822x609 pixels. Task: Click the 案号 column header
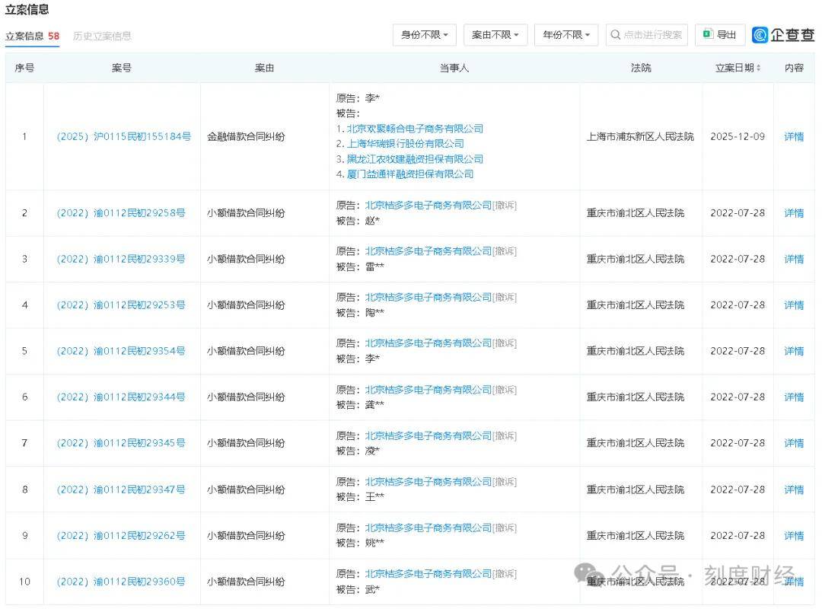(x=122, y=68)
